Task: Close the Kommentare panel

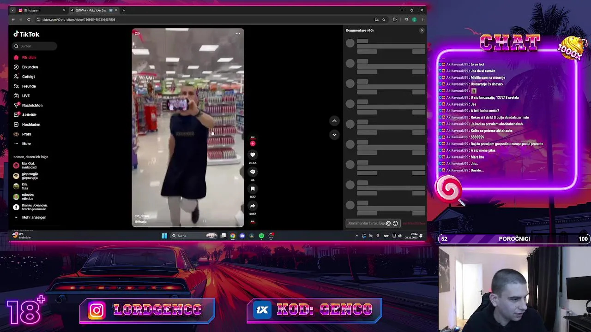Action: point(422,30)
